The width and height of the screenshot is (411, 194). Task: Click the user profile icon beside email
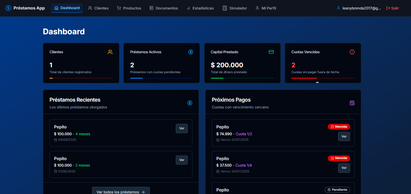pyautogui.click(x=338, y=8)
